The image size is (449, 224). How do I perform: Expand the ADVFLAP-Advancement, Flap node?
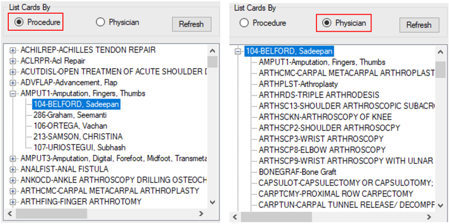point(13,83)
